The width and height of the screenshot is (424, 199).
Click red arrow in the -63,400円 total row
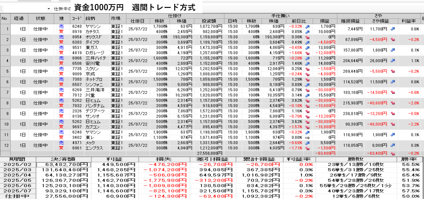coord(393,153)
